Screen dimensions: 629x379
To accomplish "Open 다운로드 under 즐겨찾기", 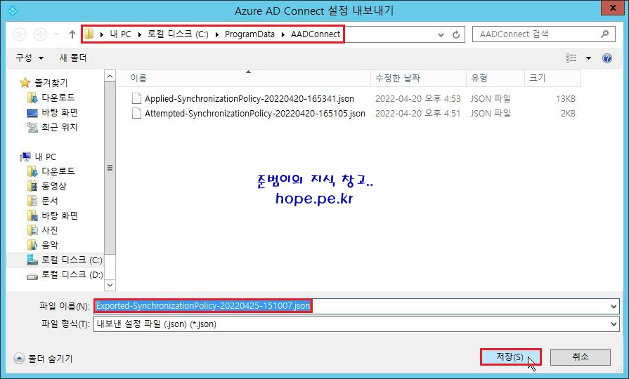I will tap(58, 98).
